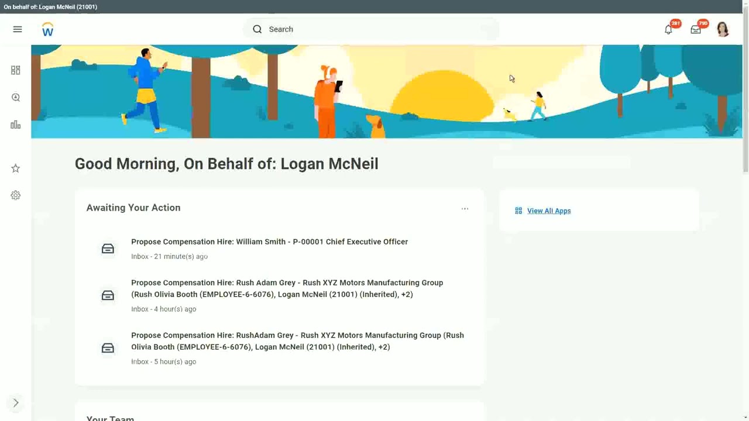Click the search-document icon in sidebar
749x421 pixels.
[16, 98]
